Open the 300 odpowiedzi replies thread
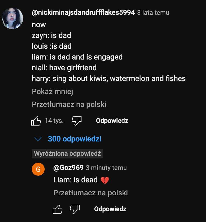This screenshot has height=222, width=206. (74, 139)
